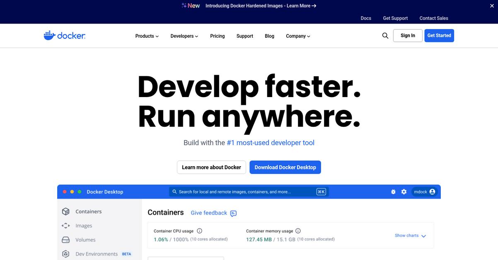
Task: Click the green window dot in Docker Desktop
Action: (80, 192)
